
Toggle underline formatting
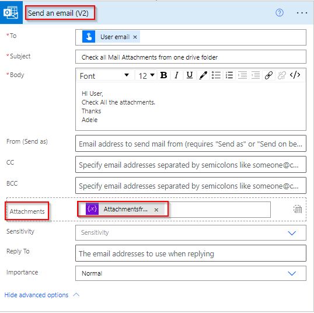[x=190, y=75]
